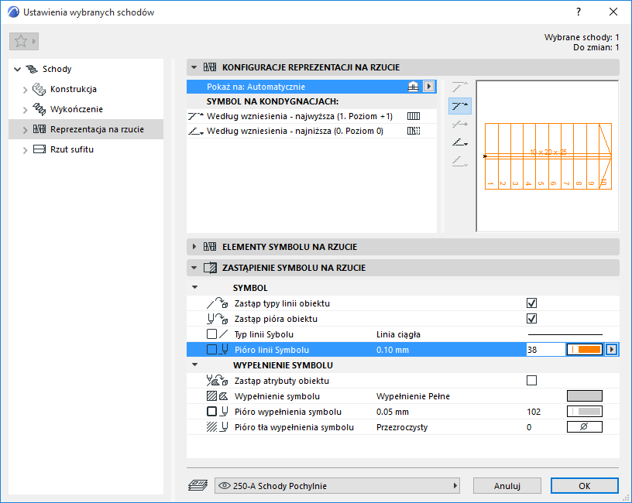
Task: Expand the Konstrukcja tree node
Action: tap(25, 90)
